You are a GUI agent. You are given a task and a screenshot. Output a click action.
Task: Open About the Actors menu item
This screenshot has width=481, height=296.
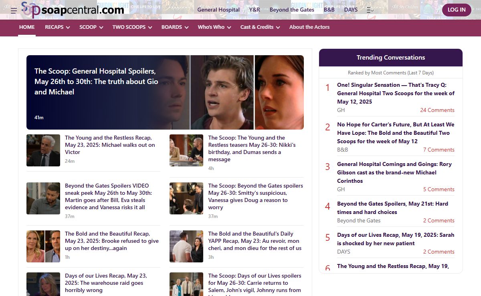pos(309,27)
